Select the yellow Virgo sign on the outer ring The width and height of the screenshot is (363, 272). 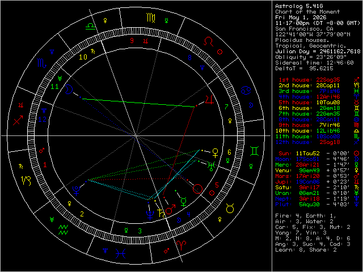(x=151, y=18)
